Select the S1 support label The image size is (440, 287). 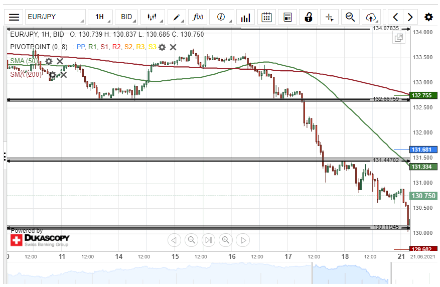point(104,47)
